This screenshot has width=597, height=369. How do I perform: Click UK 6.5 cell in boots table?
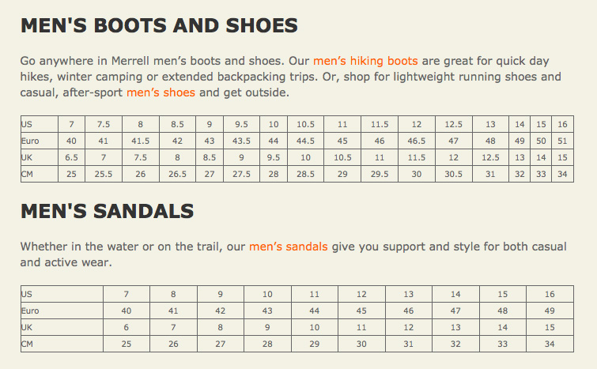point(72,157)
